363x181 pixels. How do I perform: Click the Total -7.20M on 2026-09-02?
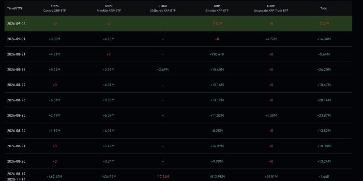pyautogui.click(x=324, y=24)
